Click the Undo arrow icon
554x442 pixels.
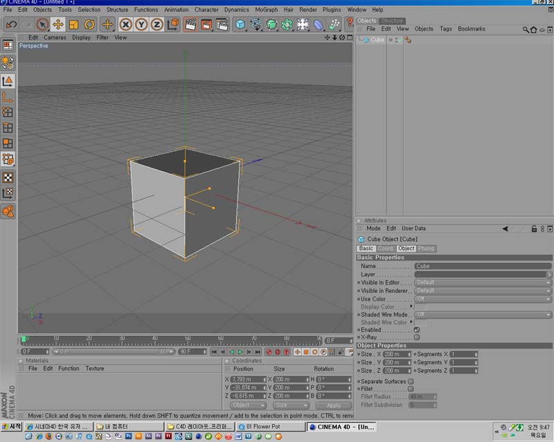coord(11,24)
